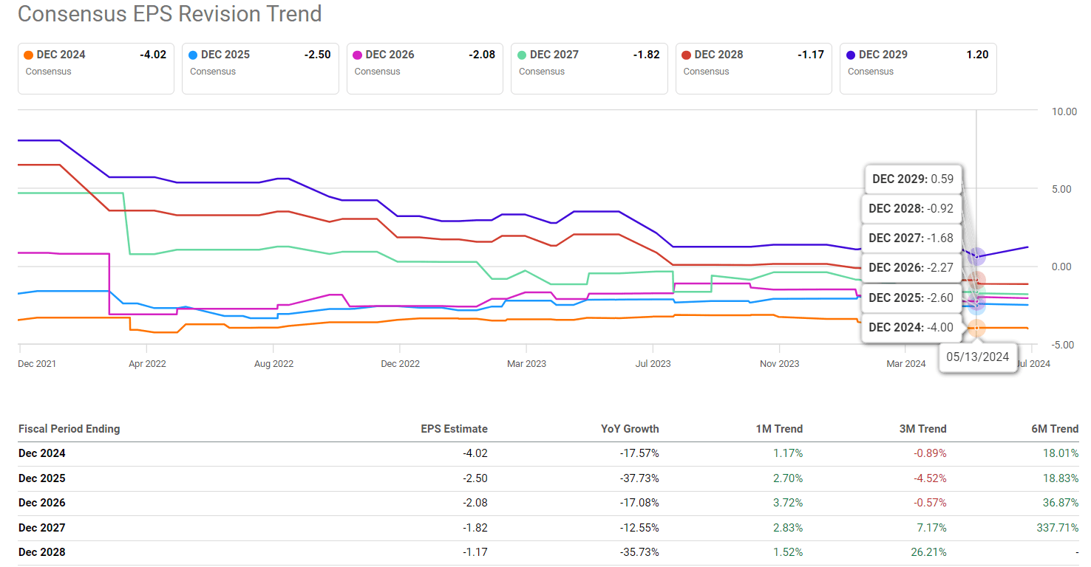Viewport: 1091px width, 567px height.
Task: Click the purple DEC 2029 hover marker on chart
Action: point(977,257)
